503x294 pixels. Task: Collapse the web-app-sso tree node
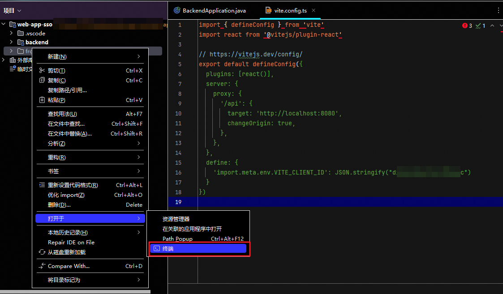coord(4,24)
